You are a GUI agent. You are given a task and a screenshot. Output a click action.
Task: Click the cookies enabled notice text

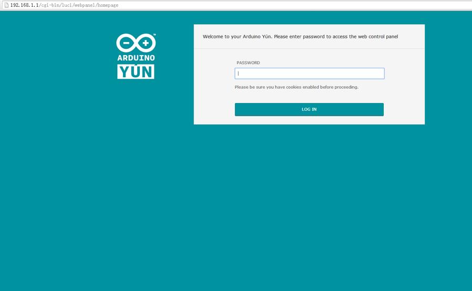coord(296,87)
